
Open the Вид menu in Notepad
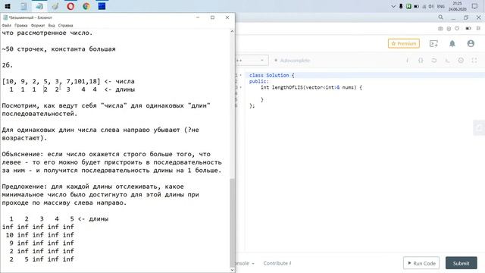52,25
